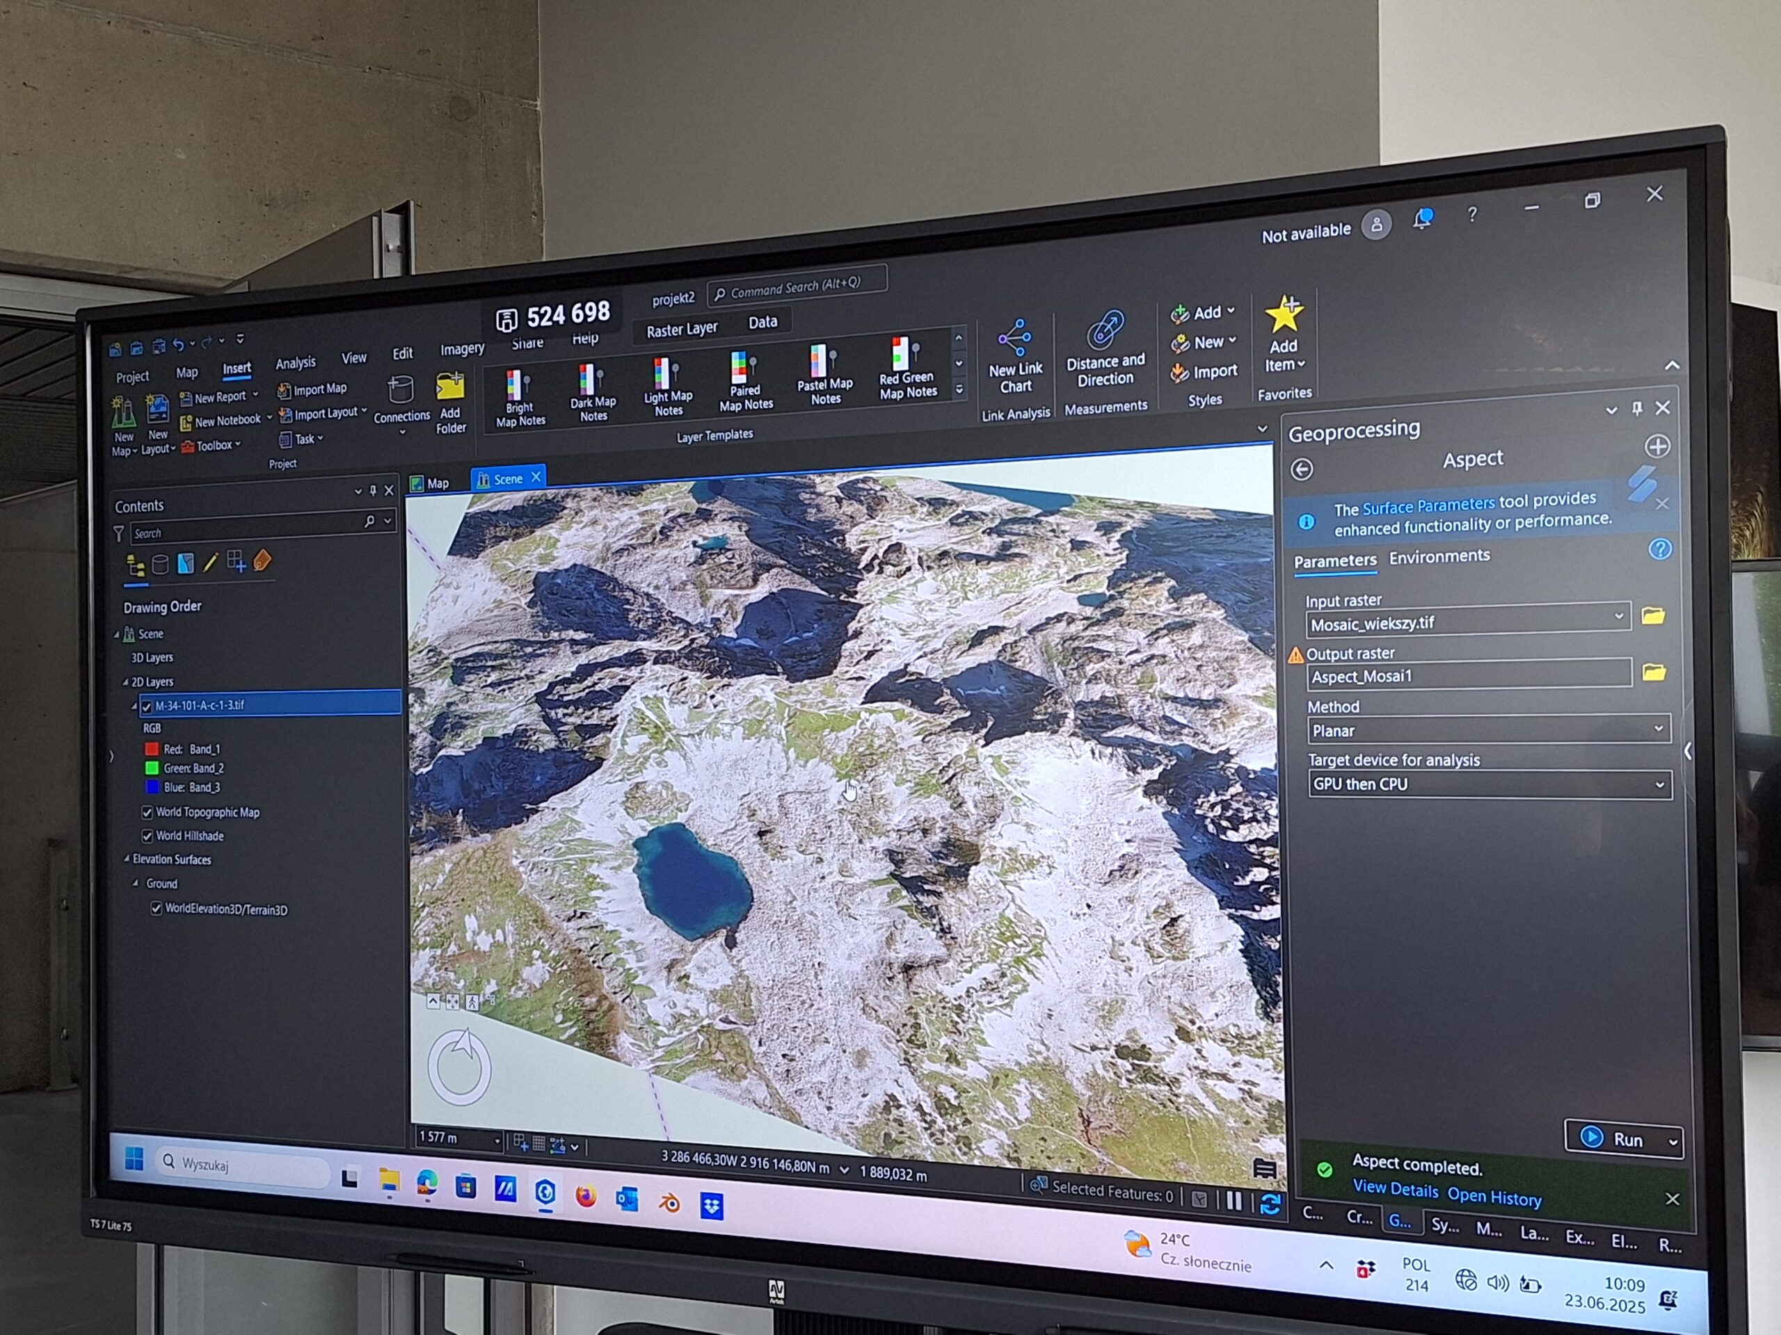Click the scene navigator compass
This screenshot has width=1781, height=1335.
click(x=460, y=1067)
